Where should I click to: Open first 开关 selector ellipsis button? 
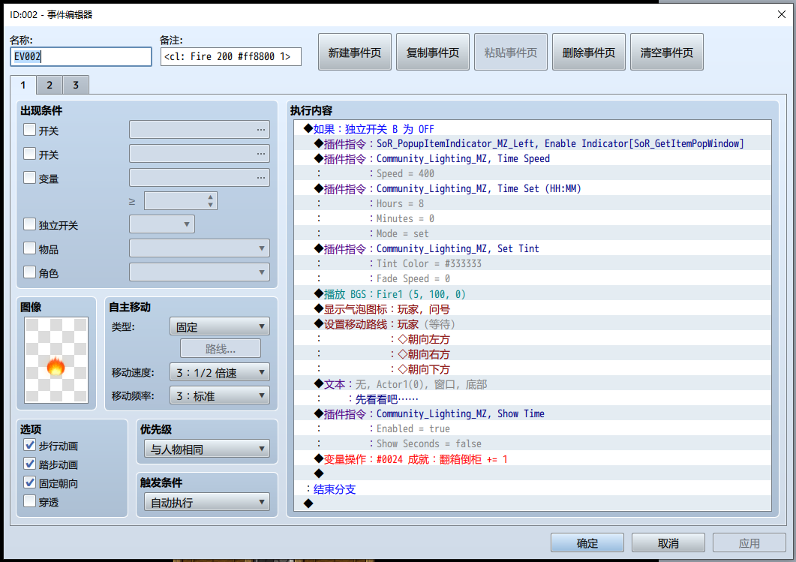click(x=261, y=130)
